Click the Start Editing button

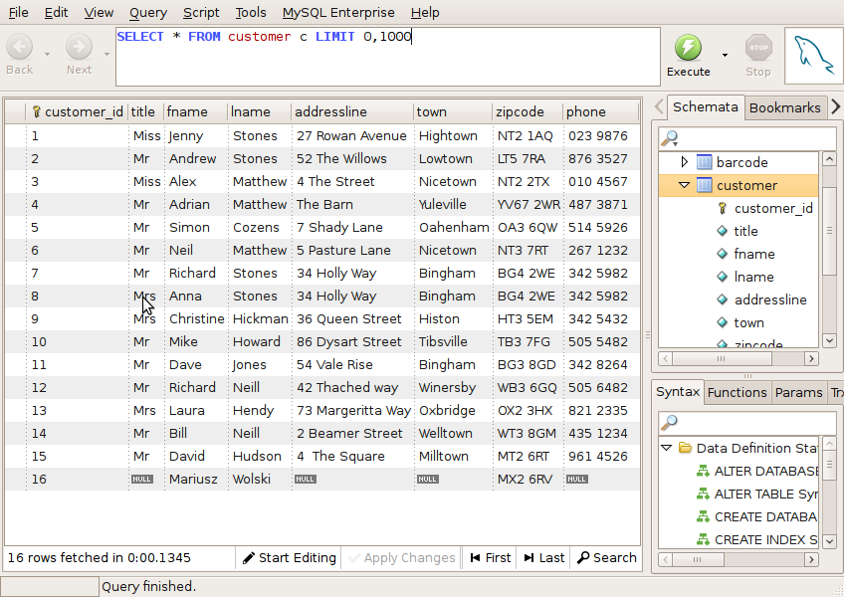tap(289, 558)
